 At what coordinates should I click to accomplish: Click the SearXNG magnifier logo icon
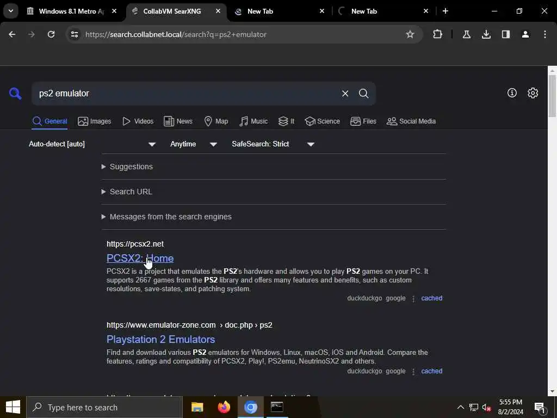(15, 94)
